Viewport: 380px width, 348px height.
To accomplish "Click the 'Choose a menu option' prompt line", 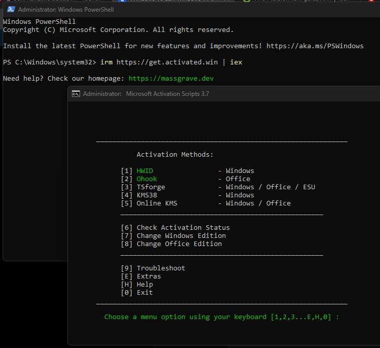I will [x=221, y=317].
